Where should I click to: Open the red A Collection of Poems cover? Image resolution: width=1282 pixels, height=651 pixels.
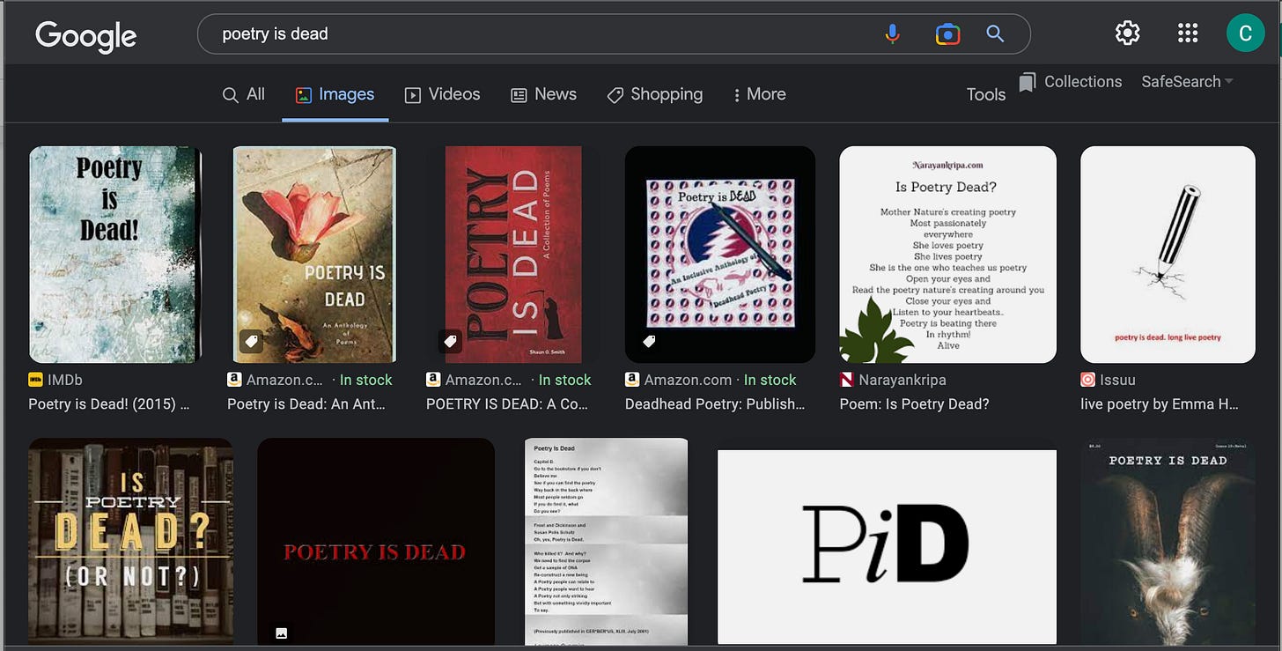(513, 255)
